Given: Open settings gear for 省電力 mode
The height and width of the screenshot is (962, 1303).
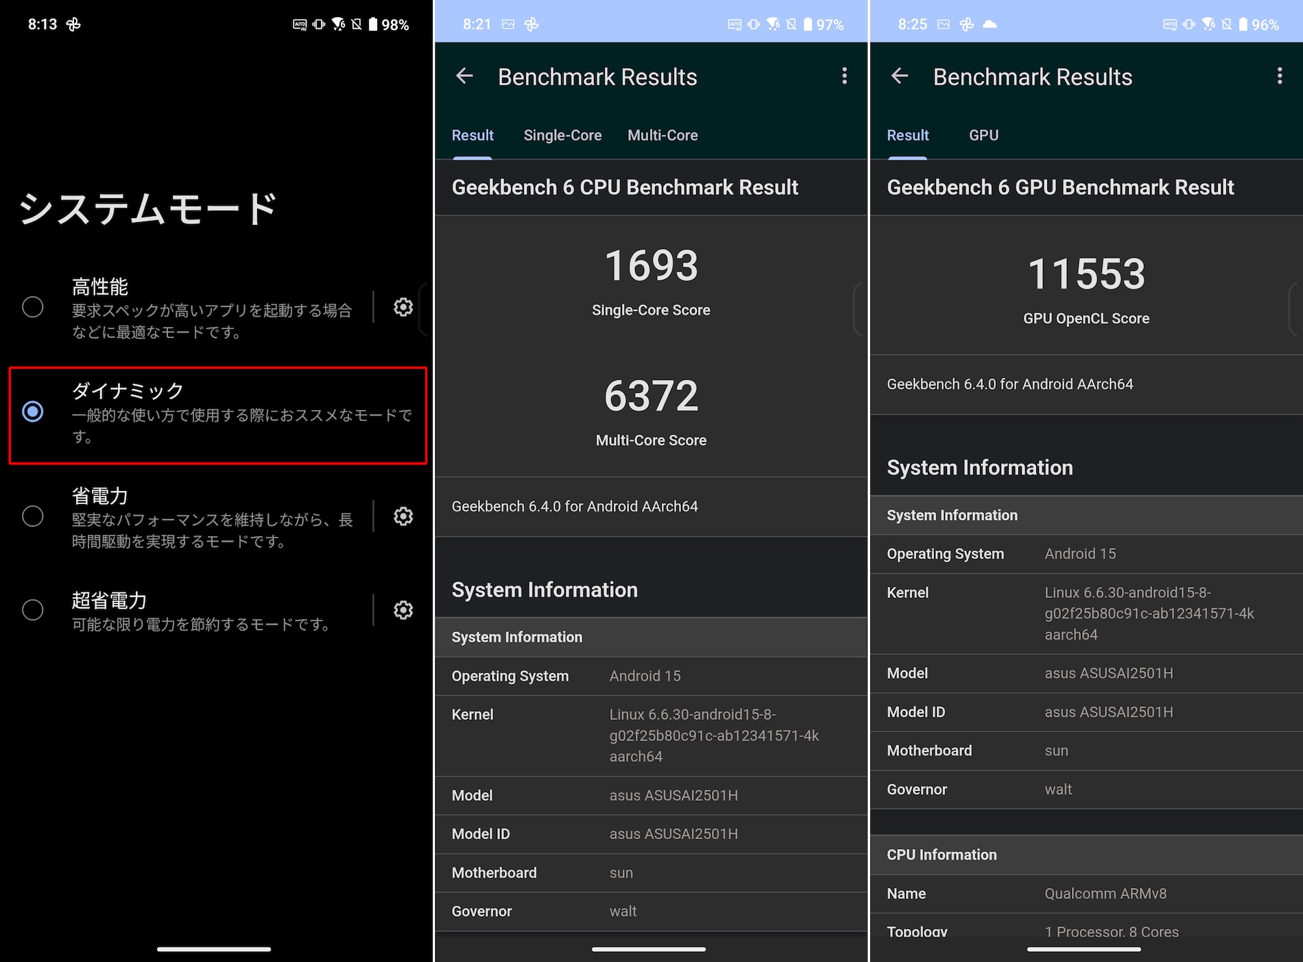Looking at the screenshot, I should click(x=403, y=516).
